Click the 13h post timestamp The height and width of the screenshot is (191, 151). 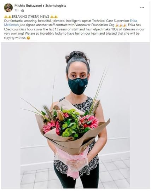pyautogui.click(x=17, y=11)
